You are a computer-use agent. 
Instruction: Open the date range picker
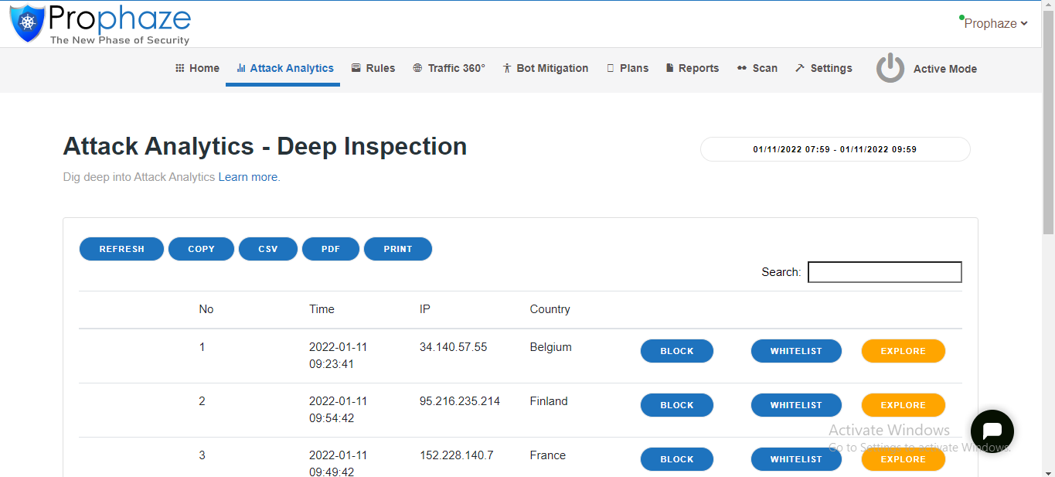tap(835, 149)
